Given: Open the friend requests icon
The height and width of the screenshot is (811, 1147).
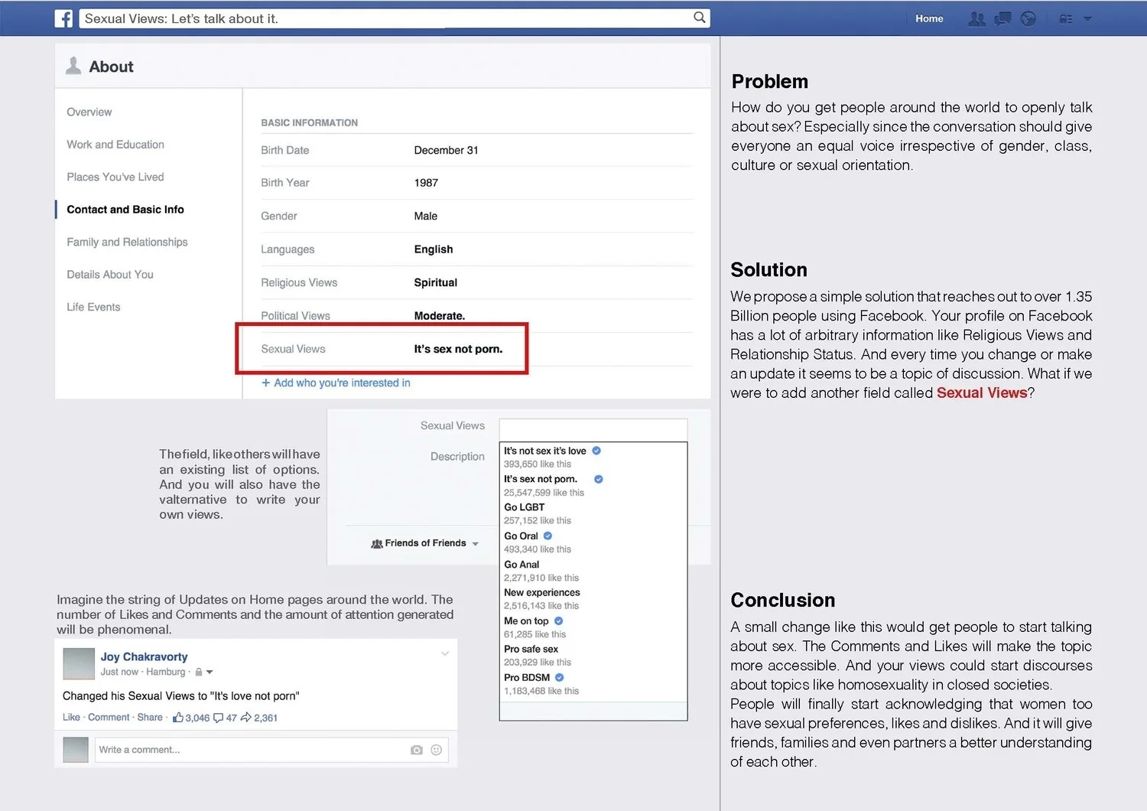Looking at the screenshot, I should [976, 18].
